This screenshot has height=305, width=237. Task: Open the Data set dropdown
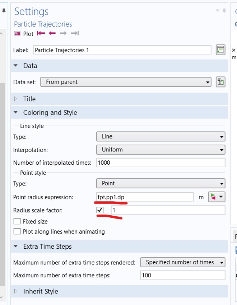[125, 82]
